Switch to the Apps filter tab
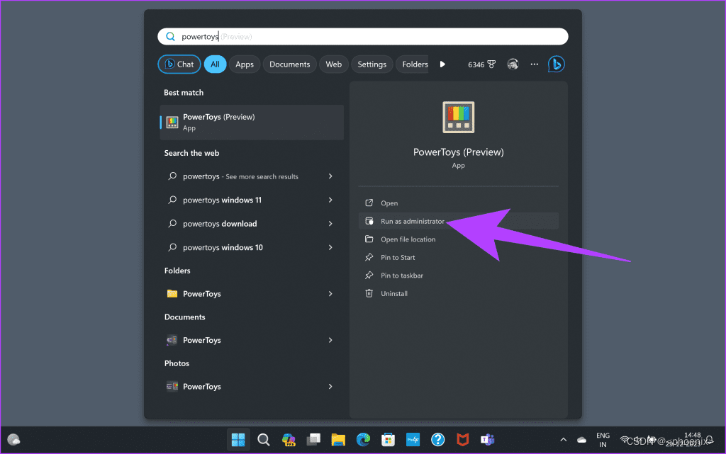Screen dimensions: 726x454 (245, 64)
